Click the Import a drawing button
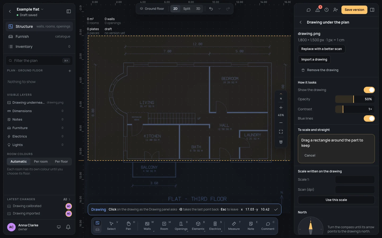Viewport: 382px width, 238px height. pyautogui.click(x=314, y=59)
